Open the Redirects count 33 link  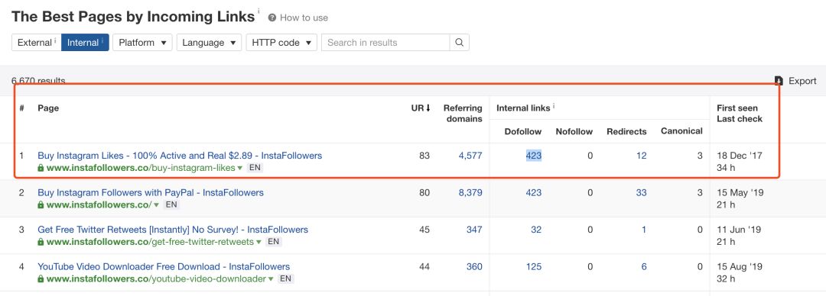click(641, 193)
